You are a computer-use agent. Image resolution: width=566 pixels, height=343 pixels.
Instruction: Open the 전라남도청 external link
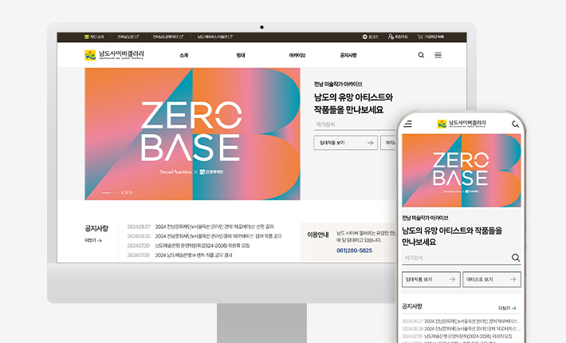point(128,37)
